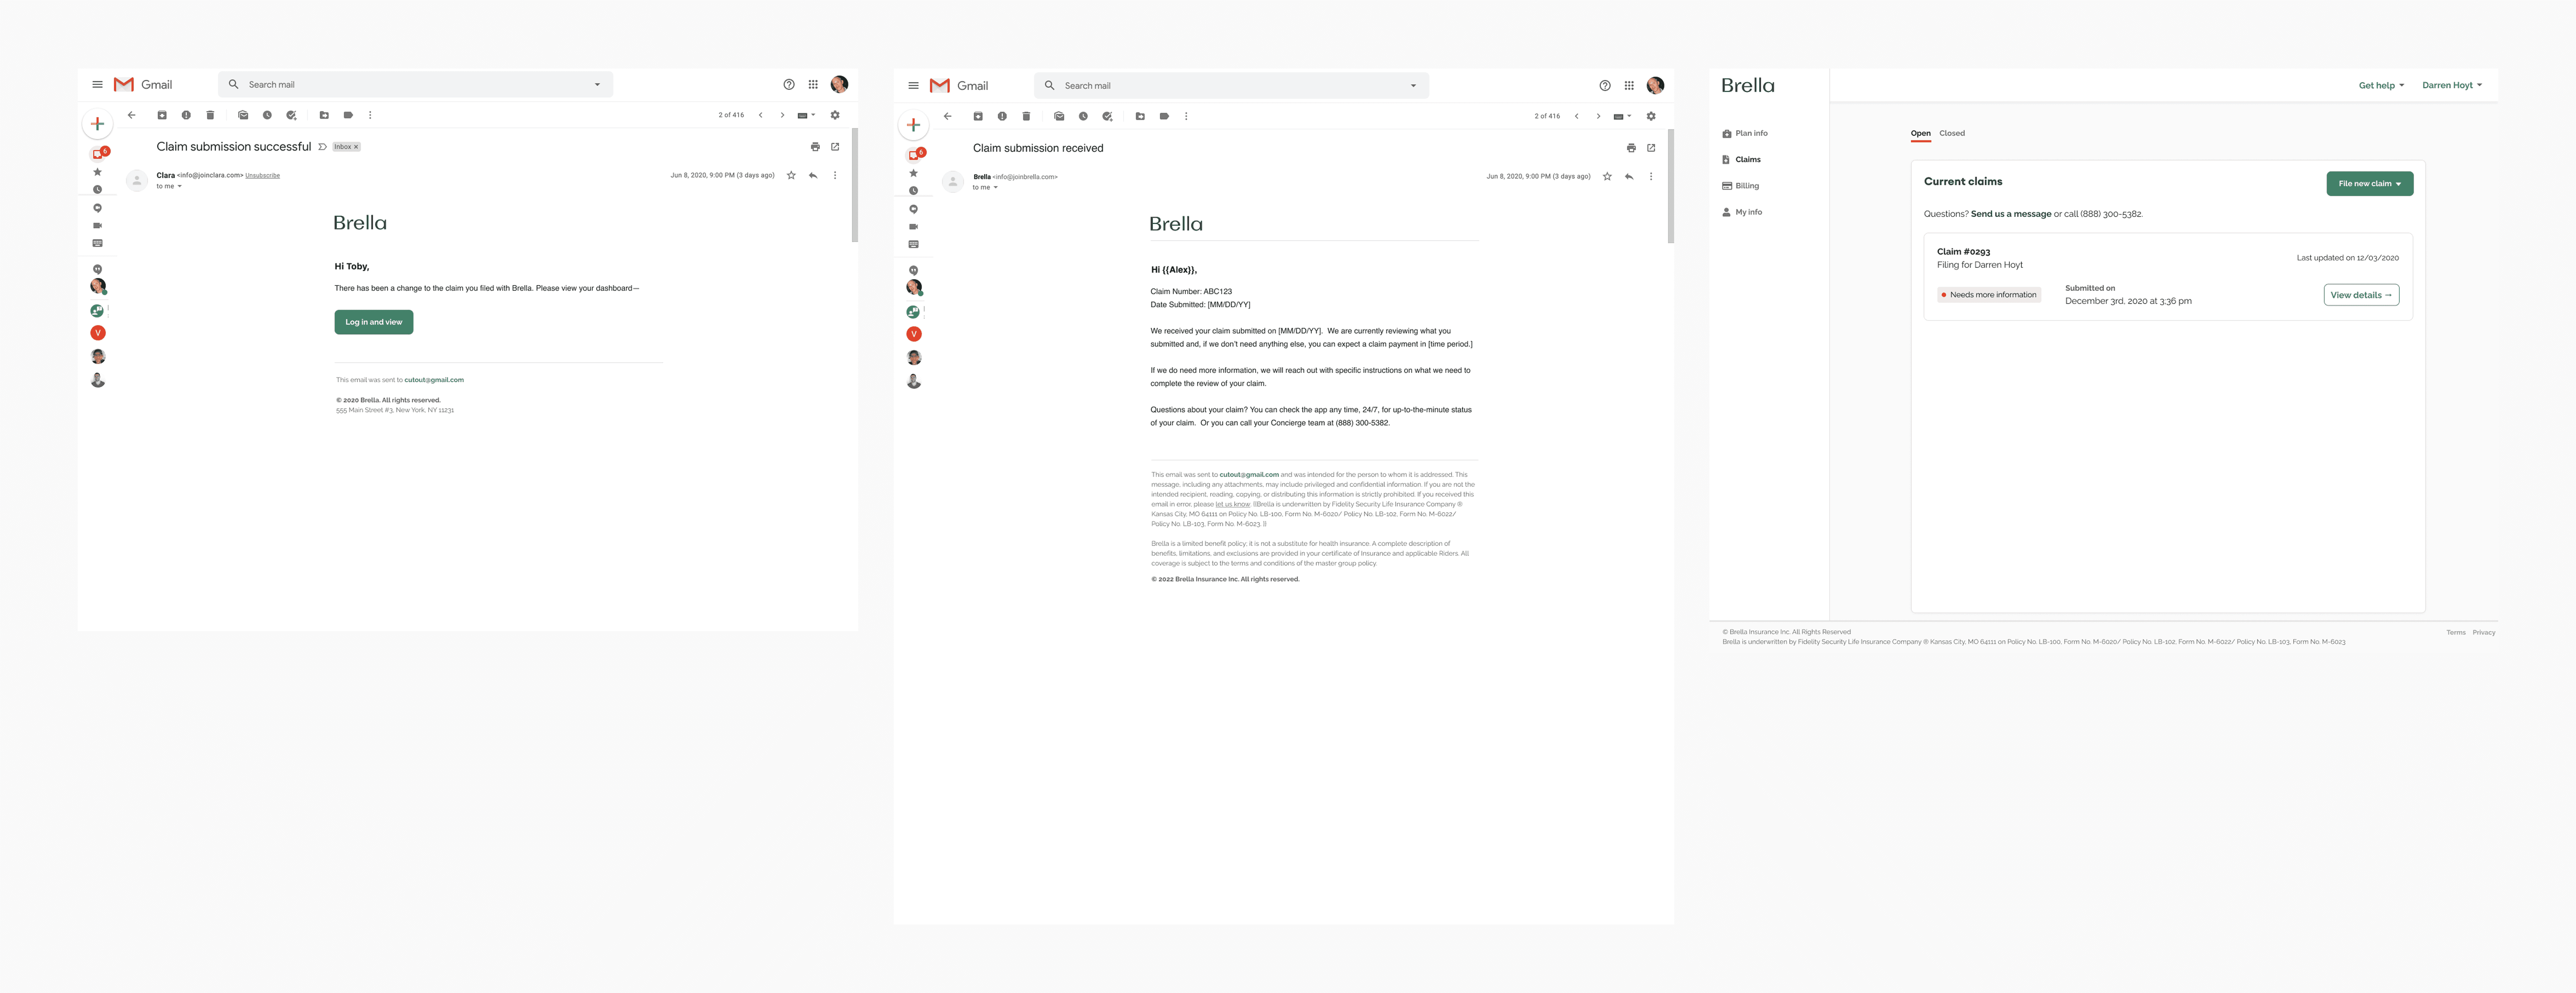Expand the File new claim dropdown button
2576x993 pixels.
[x=2369, y=184]
